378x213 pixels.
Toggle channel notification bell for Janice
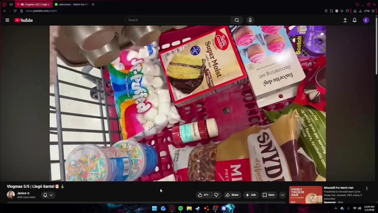[45, 195]
